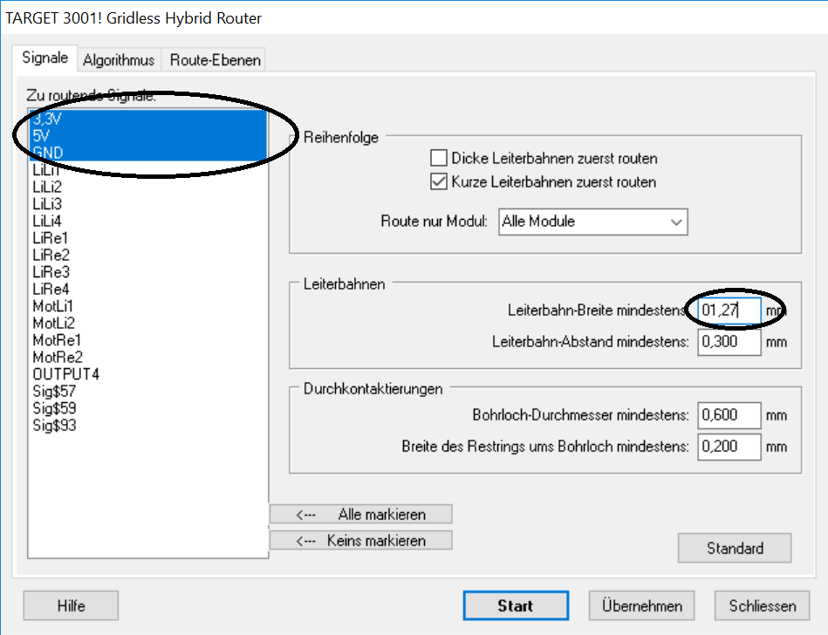The height and width of the screenshot is (635, 828).
Task: Select signal MotRe1
Action: 147,340
